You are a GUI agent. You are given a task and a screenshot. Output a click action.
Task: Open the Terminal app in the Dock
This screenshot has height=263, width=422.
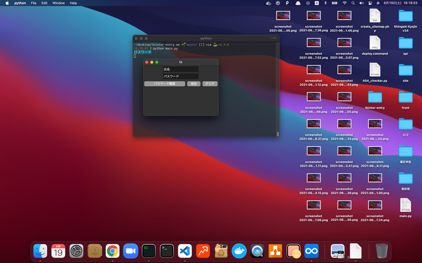click(x=167, y=251)
